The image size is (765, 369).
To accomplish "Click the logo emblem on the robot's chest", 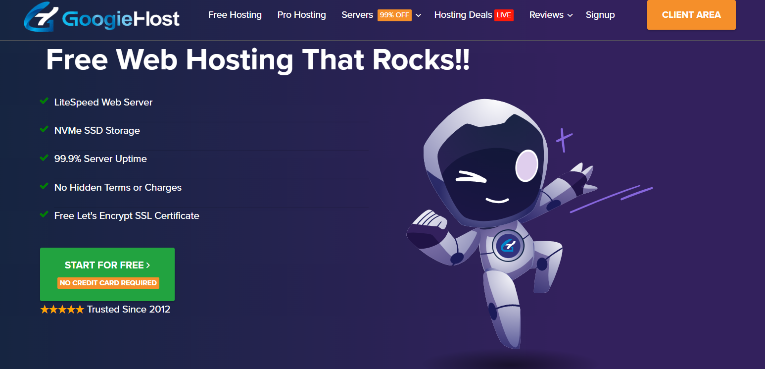I will (x=508, y=246).
